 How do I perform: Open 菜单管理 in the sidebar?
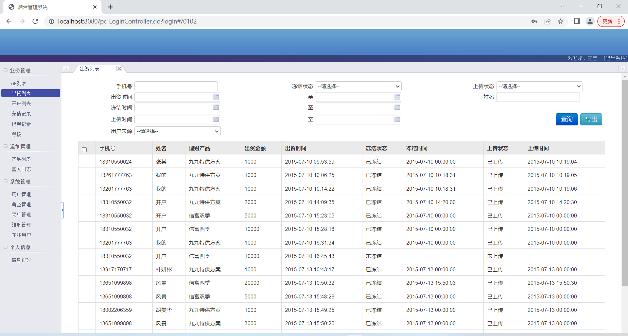[21, 215]
